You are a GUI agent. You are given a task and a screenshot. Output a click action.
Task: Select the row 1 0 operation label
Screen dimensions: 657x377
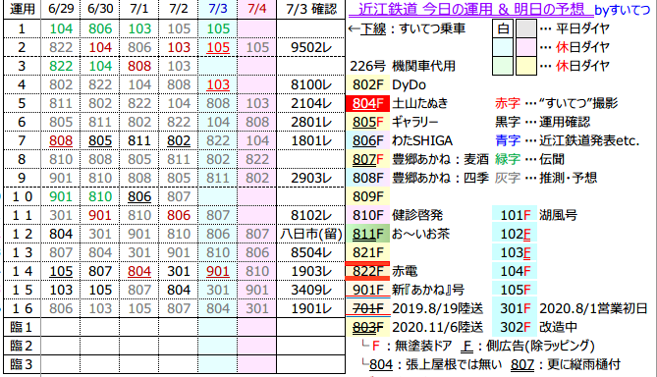[x=22, y=196]
